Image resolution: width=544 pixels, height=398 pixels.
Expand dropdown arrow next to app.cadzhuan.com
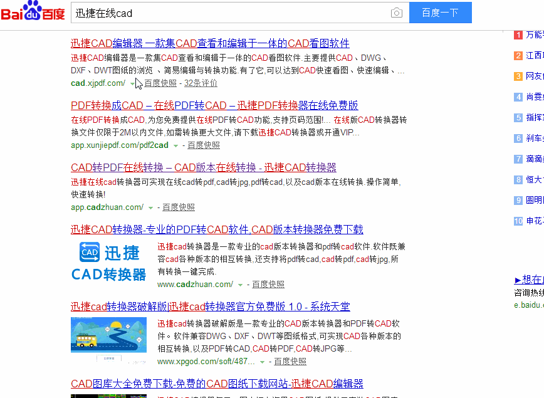click(150, 208)
